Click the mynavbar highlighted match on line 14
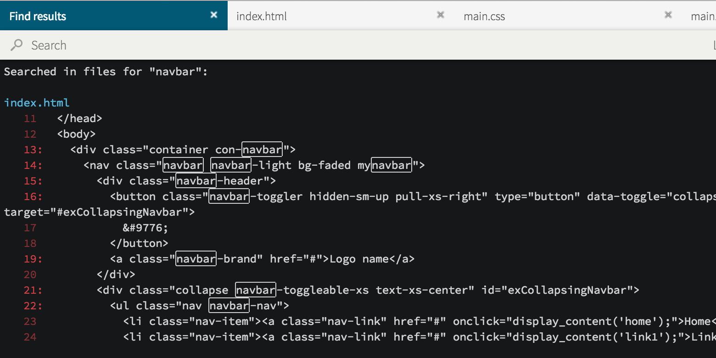Viewport: 716px width, 358px height. tap(392, 165)
